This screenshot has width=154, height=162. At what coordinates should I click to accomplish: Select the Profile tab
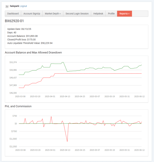click(x=111, y=14)
